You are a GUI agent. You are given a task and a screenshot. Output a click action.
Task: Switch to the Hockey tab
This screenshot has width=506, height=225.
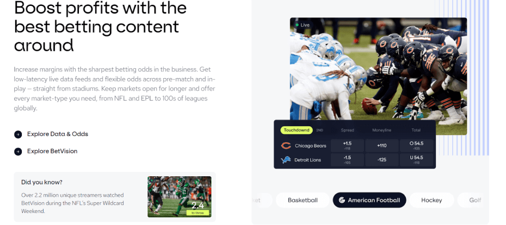[x=431, y=200]
